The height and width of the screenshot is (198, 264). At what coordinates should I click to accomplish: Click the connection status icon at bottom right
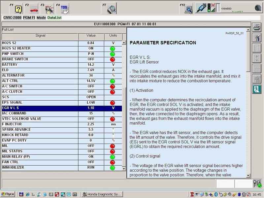[x=257, y=183]
